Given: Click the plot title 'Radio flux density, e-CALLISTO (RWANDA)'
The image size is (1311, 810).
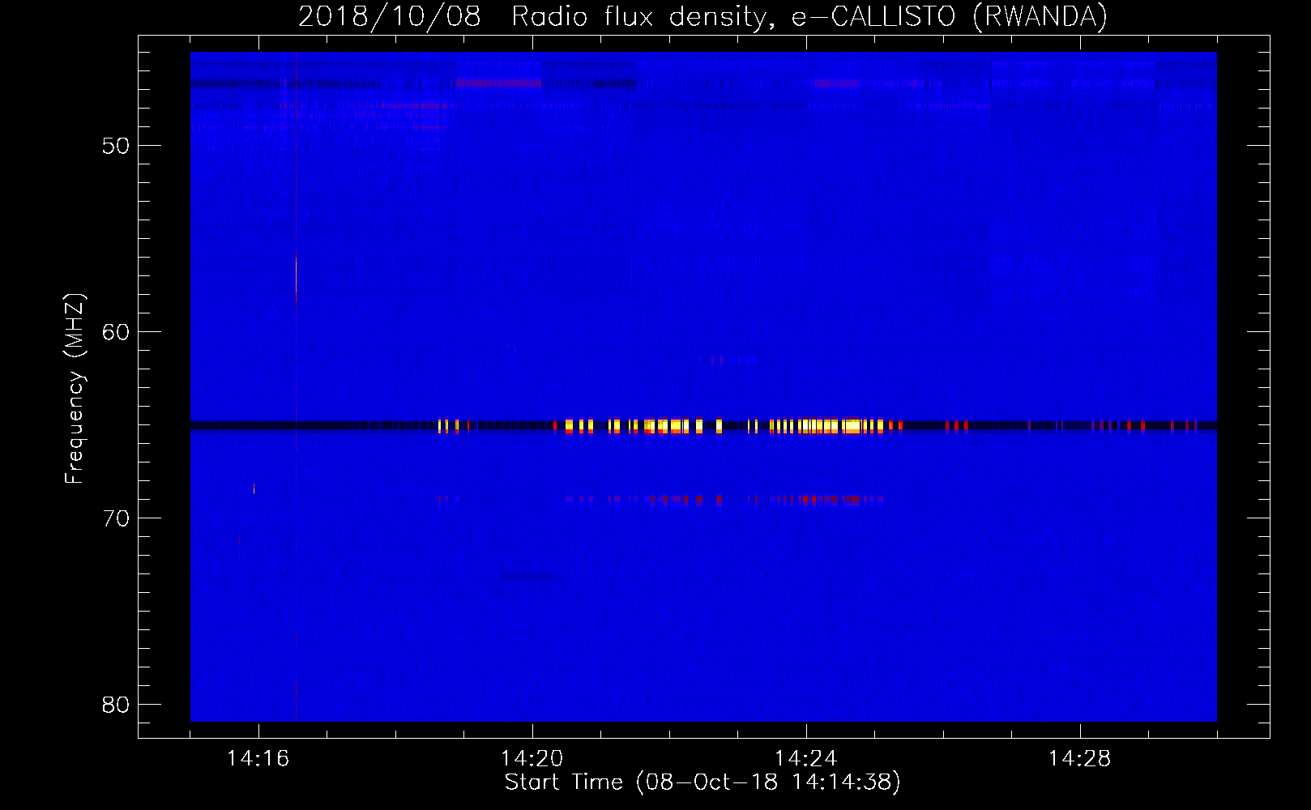Looking at the screenshot, I should [x=809, y=16].
